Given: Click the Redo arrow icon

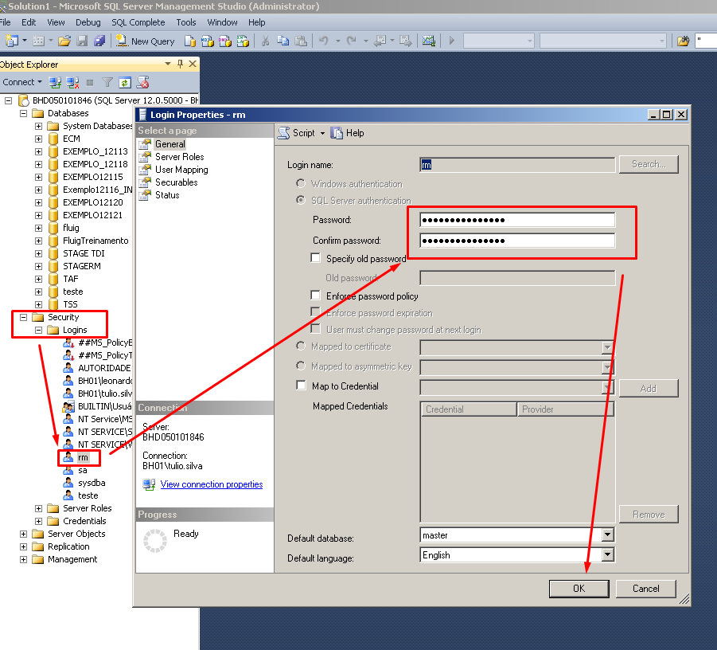Looking at the screenshot, I should (351, 41).
